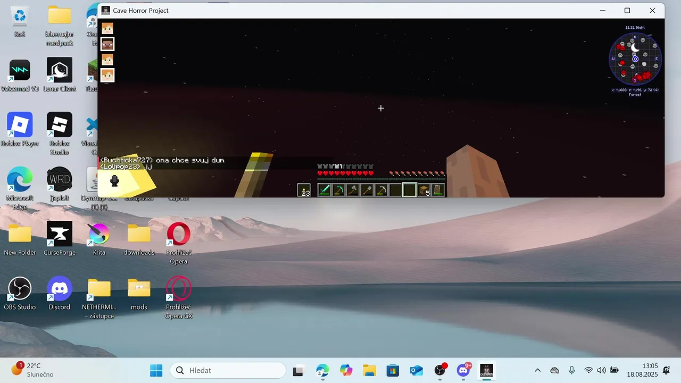Click the microphone tray icon
681x383 pixels.
(571, 370)
